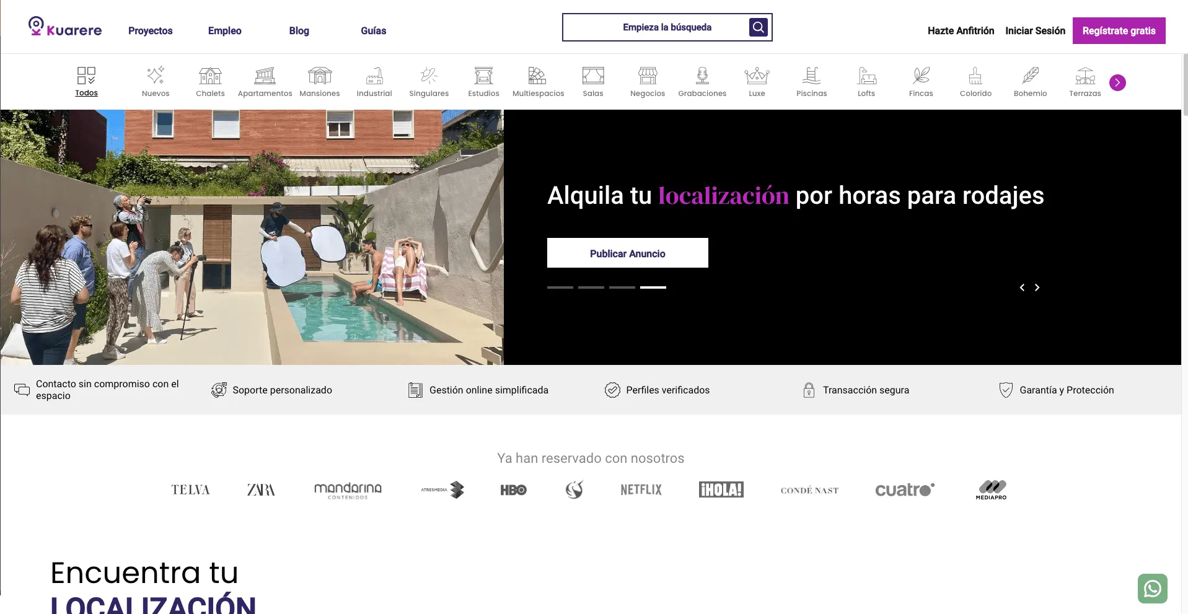The width and height of the screenshot is (1188, 614).
Task: Click Gestión online simplificada text
Action: tap(489, 390)
